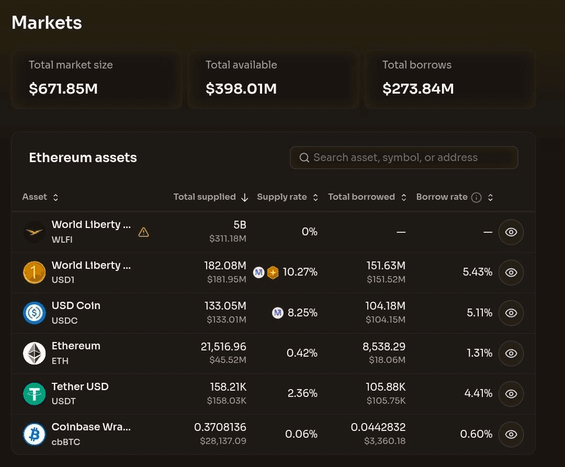Click the orange hexagon rewards badge in USD1 row
Screen dimensions: 565x467
[x=273, y=272]
